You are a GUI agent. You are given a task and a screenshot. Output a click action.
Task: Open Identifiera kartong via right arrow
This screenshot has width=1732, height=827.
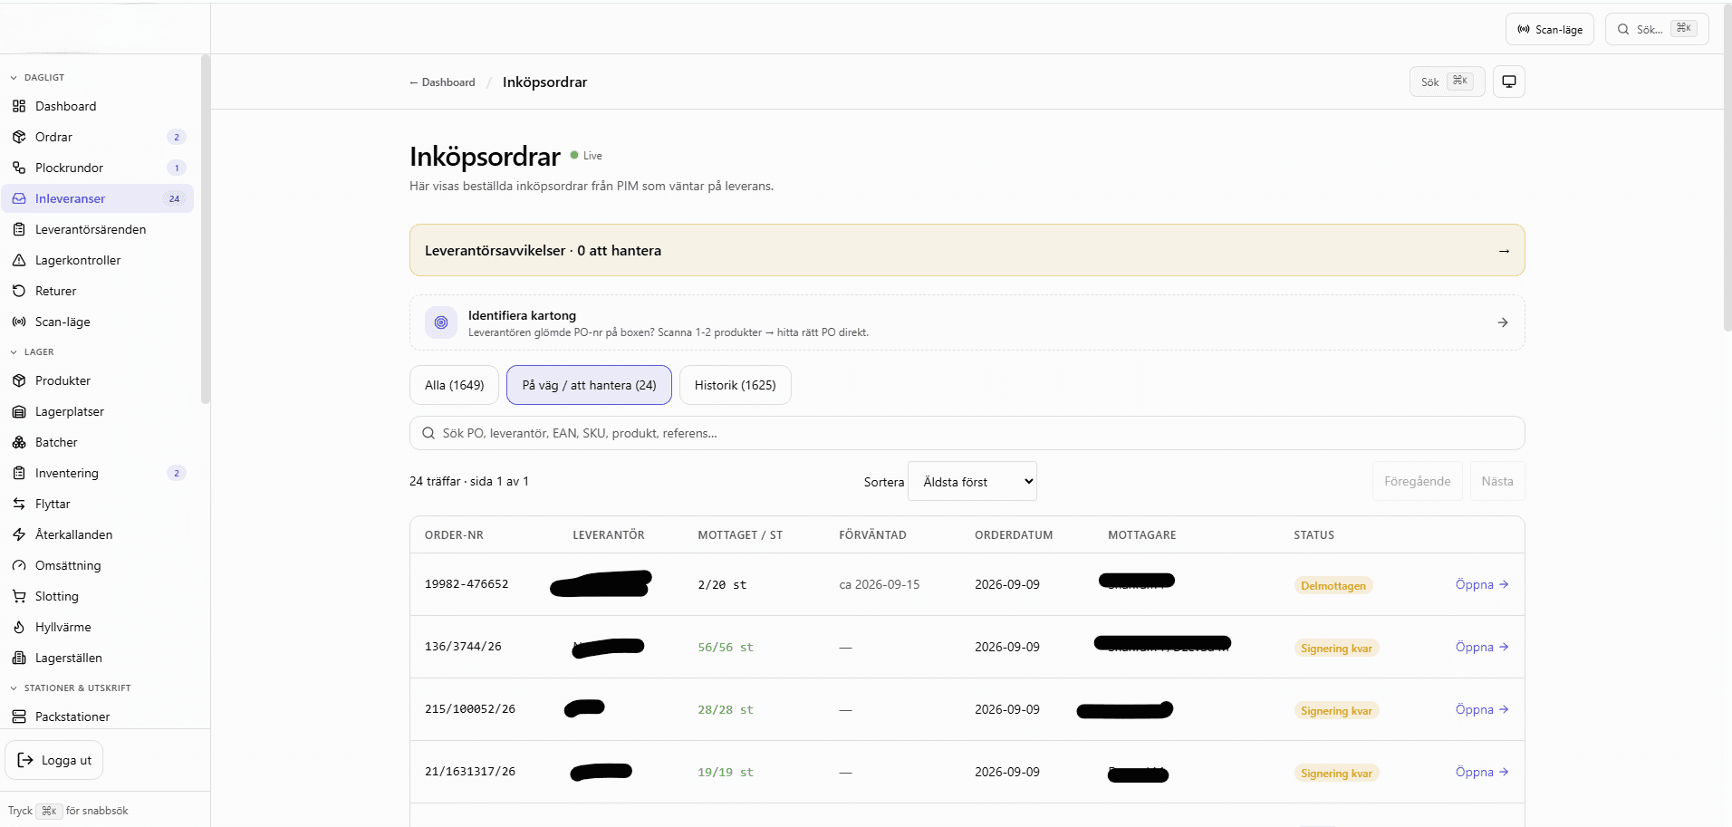click(x=1503, y=322)
